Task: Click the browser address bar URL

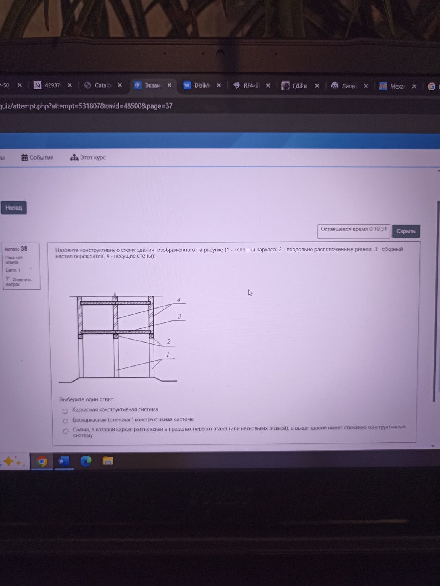Action: pos(86,106)
